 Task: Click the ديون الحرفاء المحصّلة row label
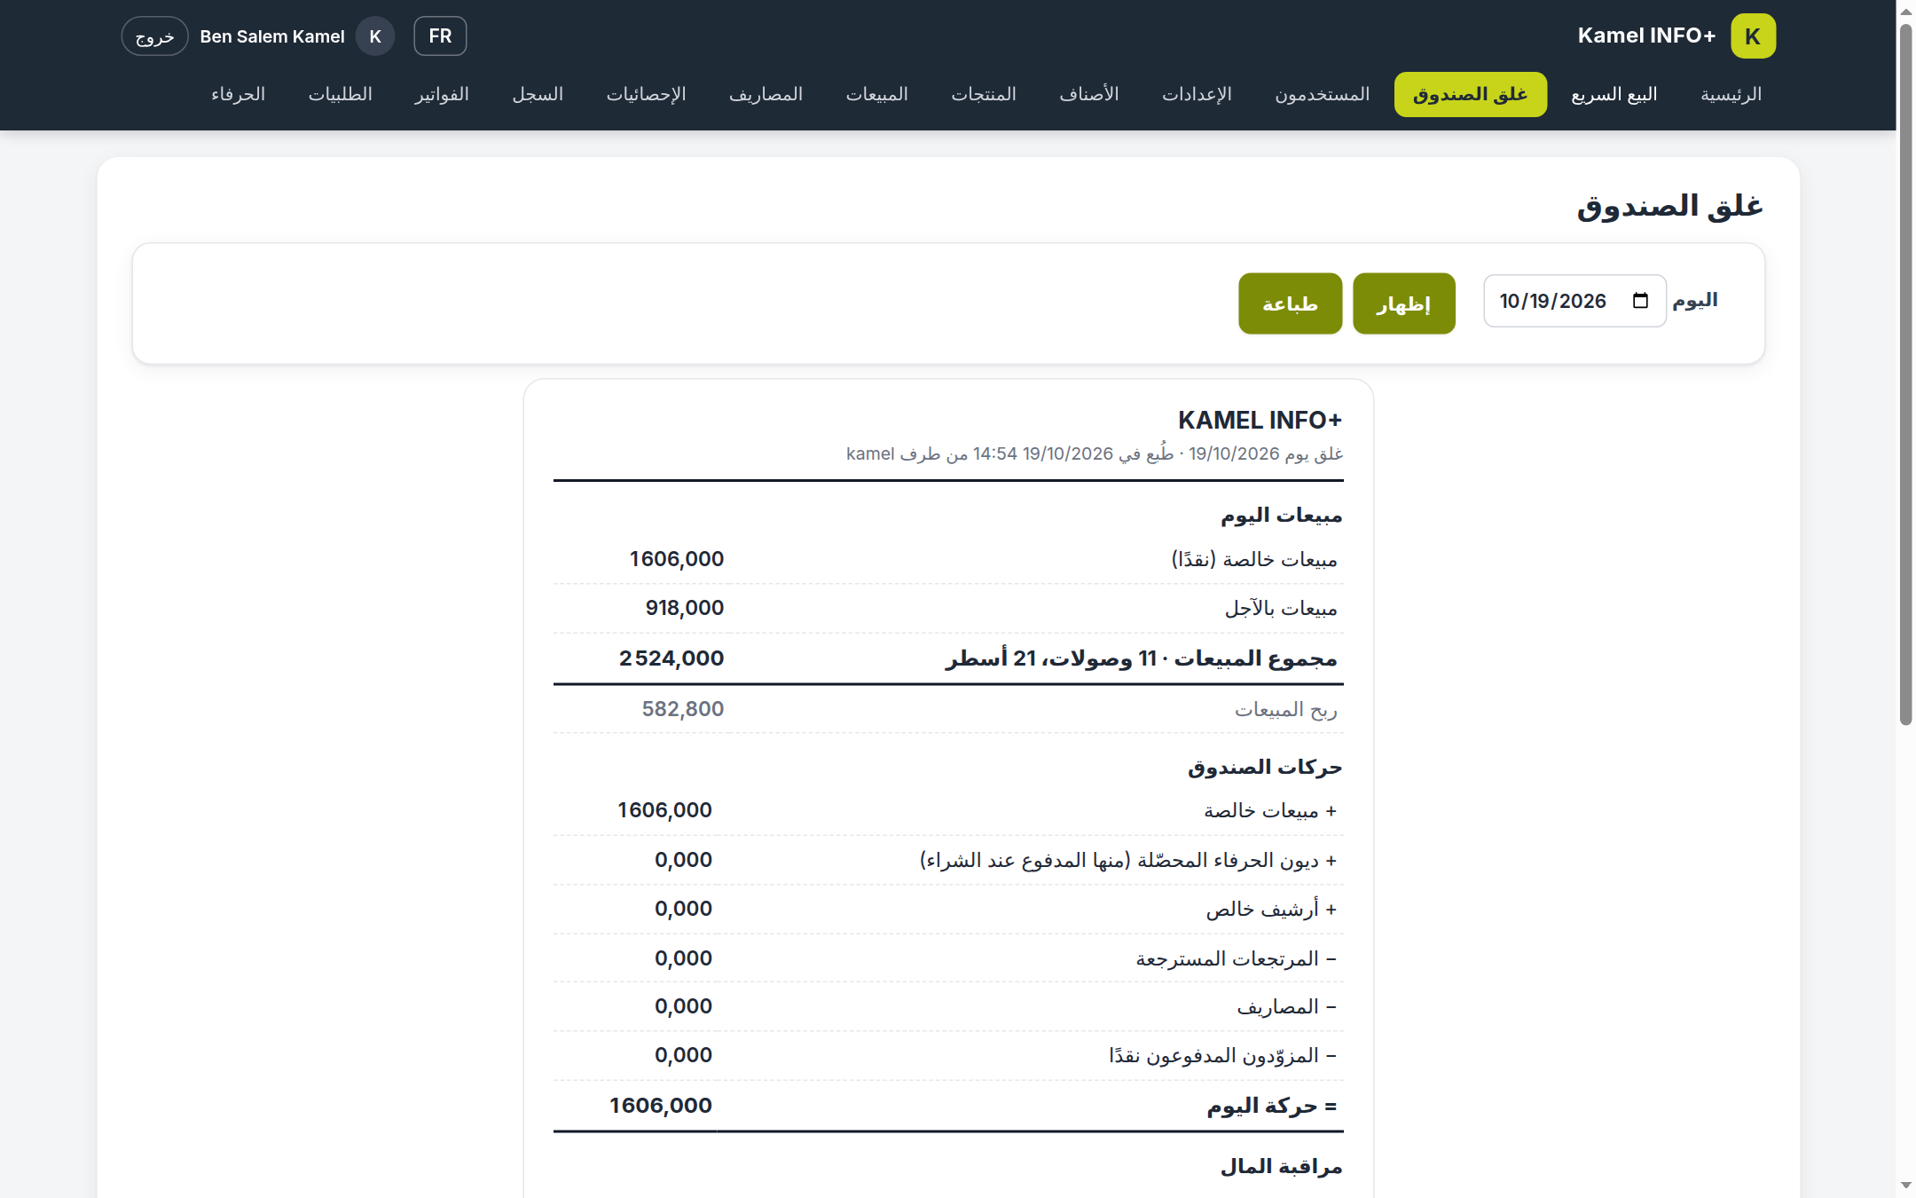pos(1127,860)
